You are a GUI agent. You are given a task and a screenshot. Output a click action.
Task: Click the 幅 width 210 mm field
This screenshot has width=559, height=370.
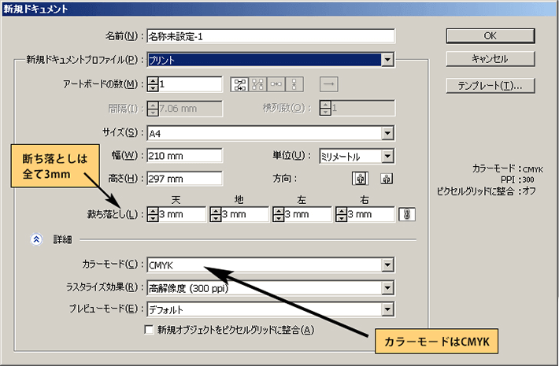coord(184,156)
